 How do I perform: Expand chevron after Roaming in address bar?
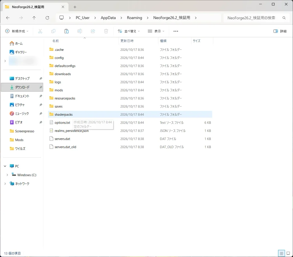pos(148,18)
